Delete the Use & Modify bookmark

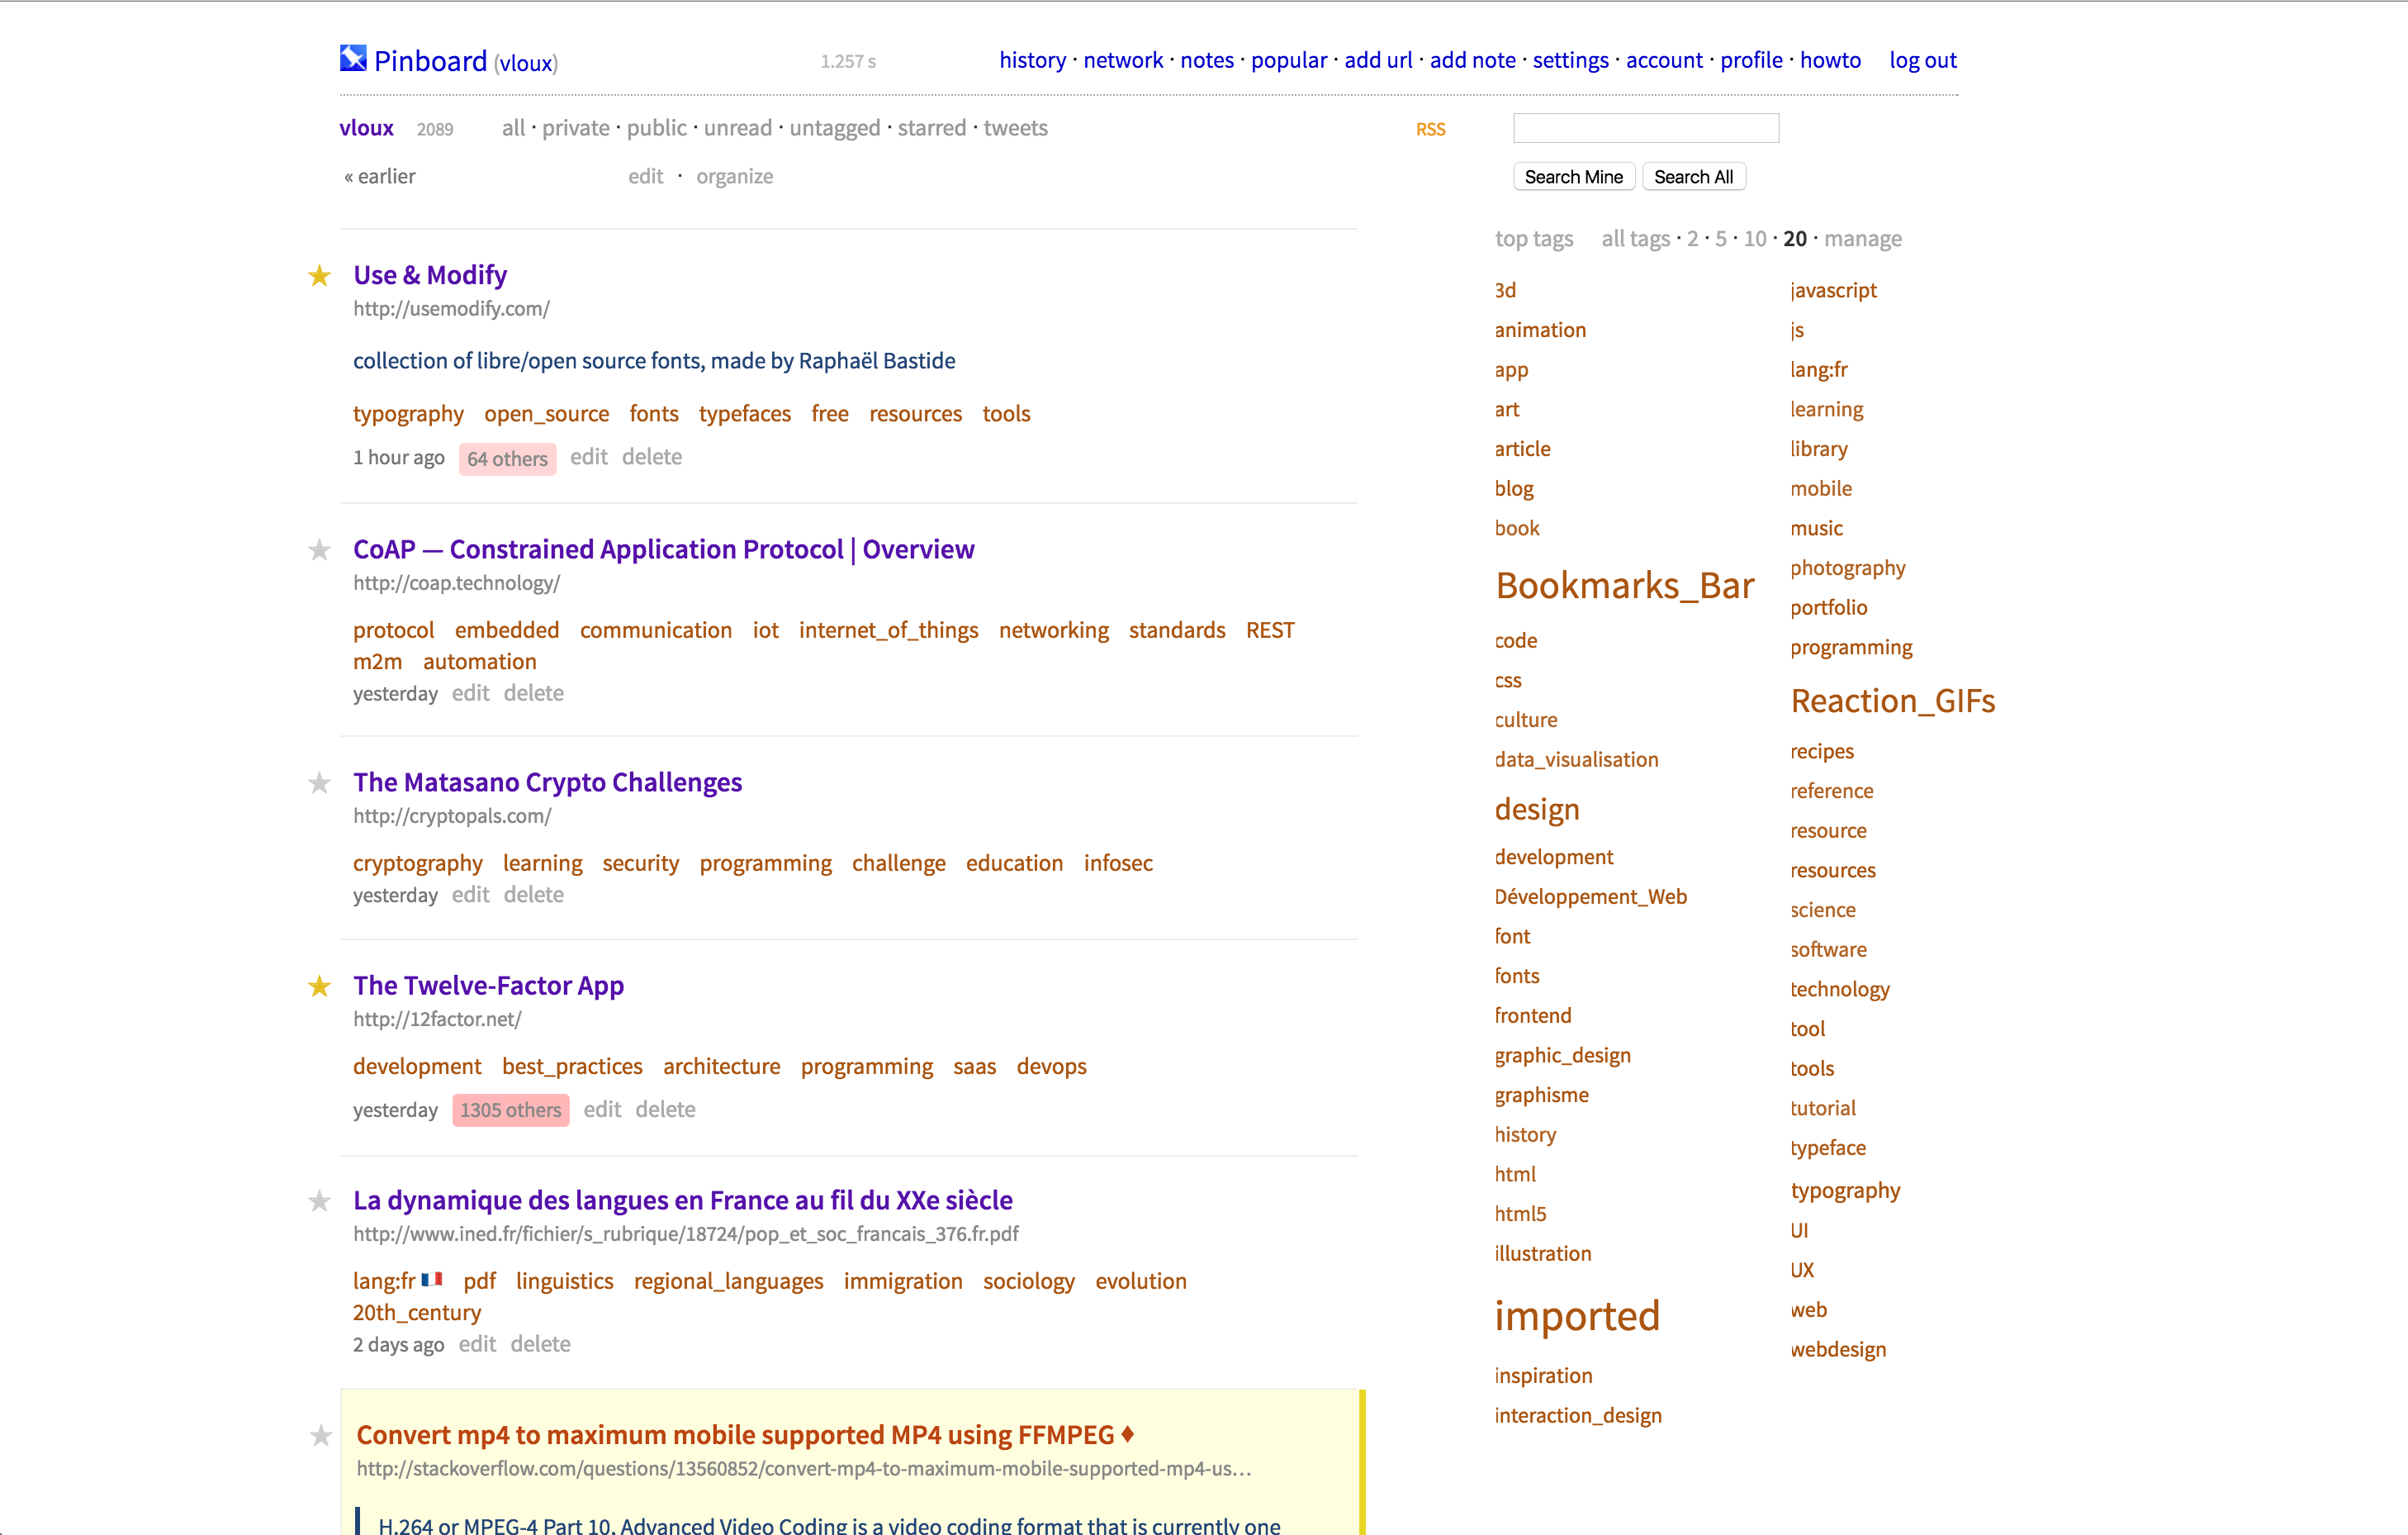651,458
